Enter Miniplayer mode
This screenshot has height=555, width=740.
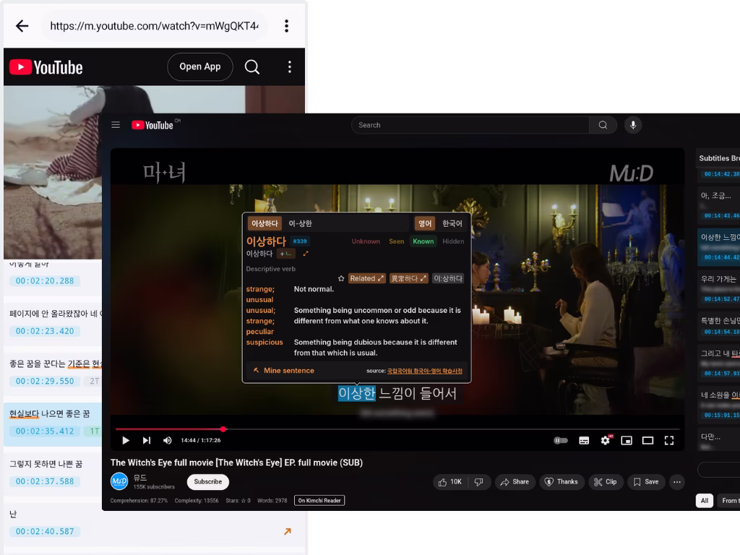626,440
